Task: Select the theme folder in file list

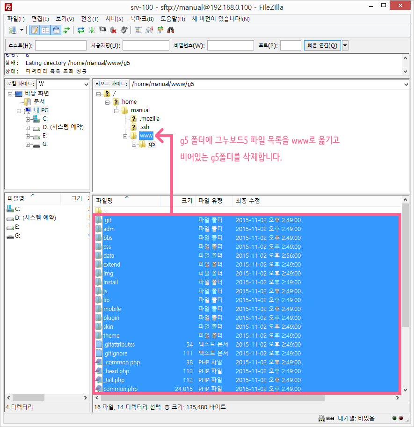Action: click(247, 335)
